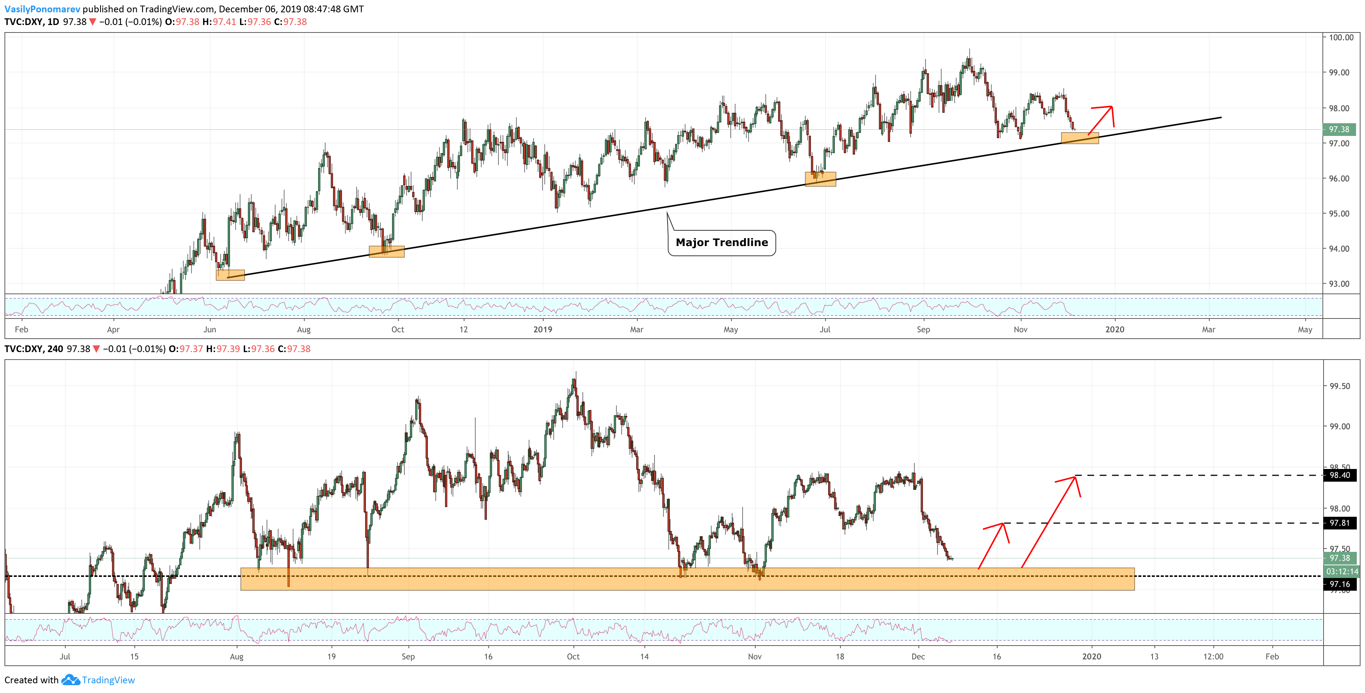The height and width of the screenshot is (693, 1365).
Task: Click the 03:12:14 countdown timer label
Action: 1342,571
